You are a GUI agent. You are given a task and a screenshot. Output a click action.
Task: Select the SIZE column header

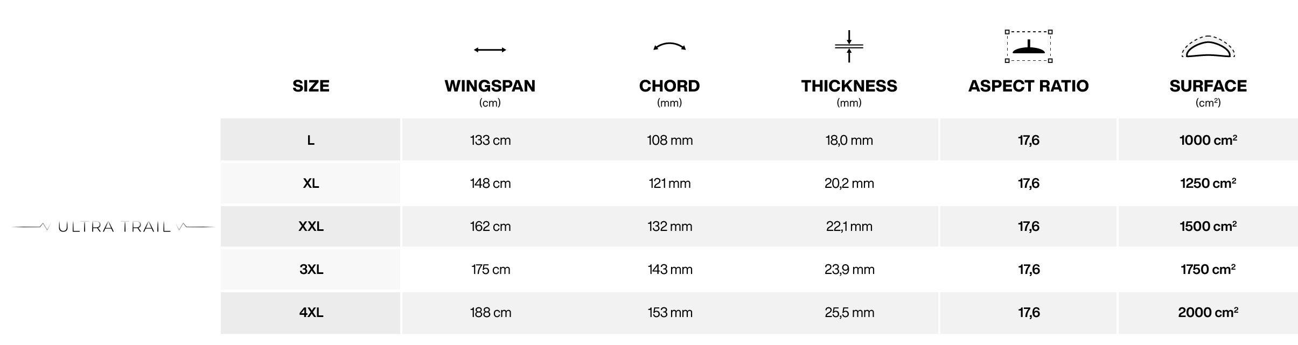point(311,86)
